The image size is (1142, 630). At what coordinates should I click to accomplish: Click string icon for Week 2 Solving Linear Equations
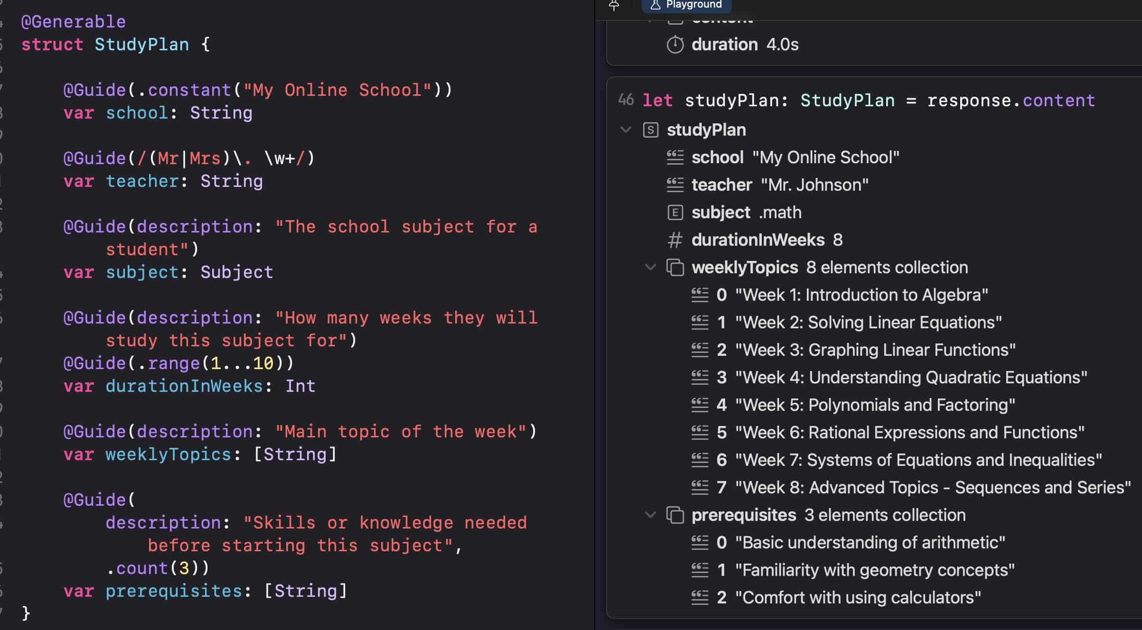click(700, 323)
